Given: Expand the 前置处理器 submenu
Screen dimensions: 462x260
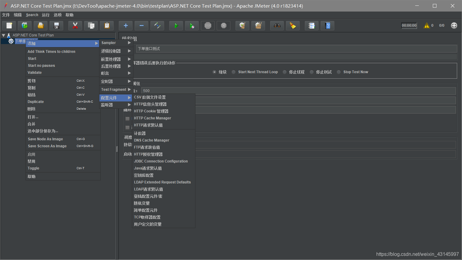Looking at the screenshot, I should [116, 59].
